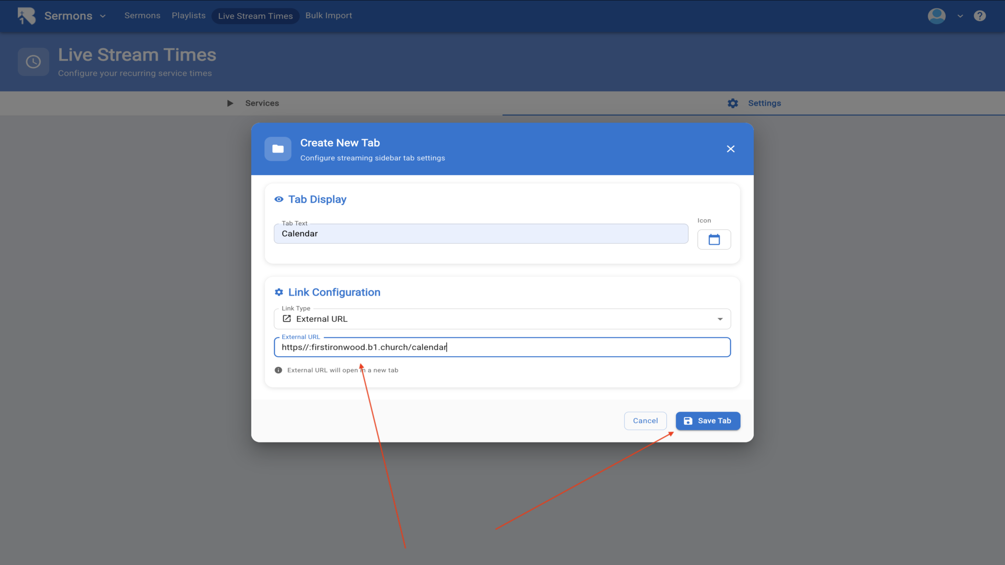Click the user avatar icon
The width and height of the screenshot is (1005, 565).
[x=936, y=16]
